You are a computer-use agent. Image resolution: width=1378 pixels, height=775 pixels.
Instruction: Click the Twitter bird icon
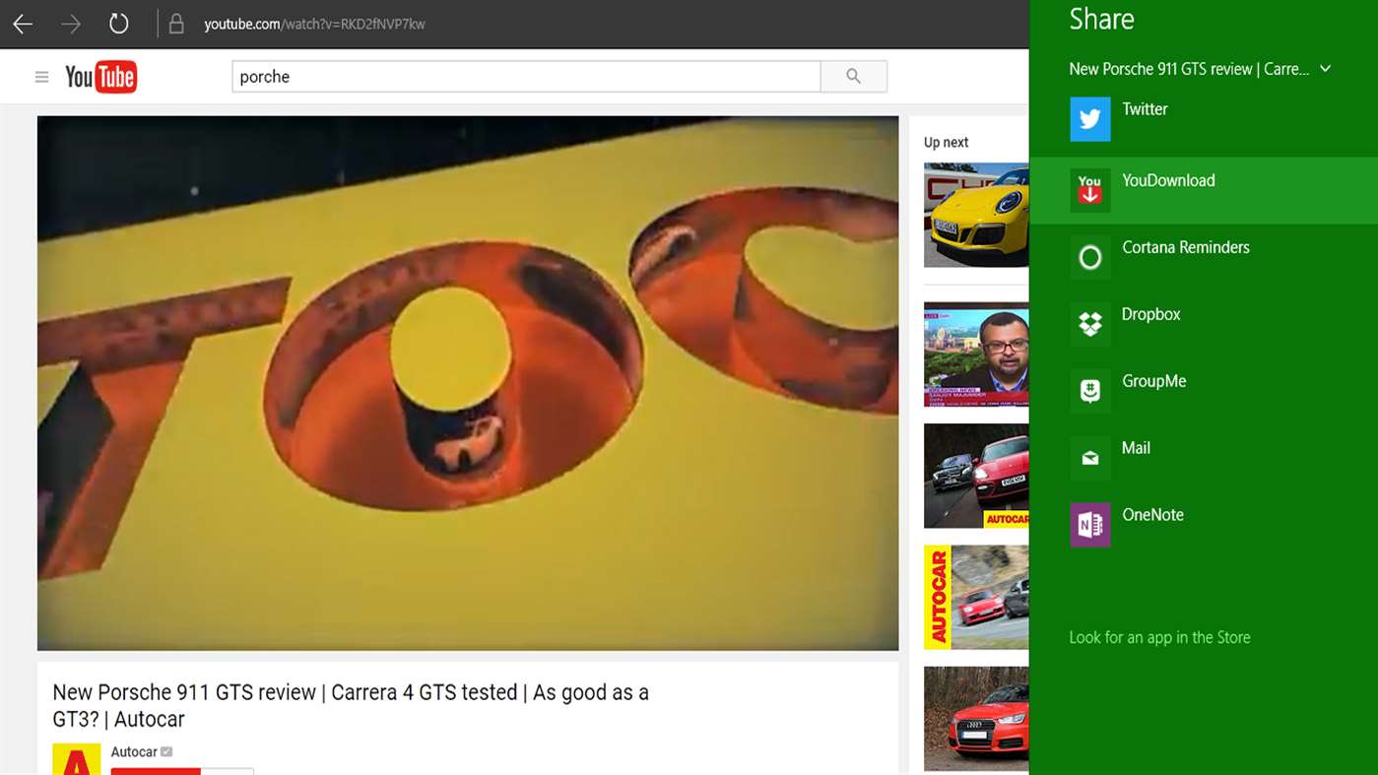[1089, 119]
